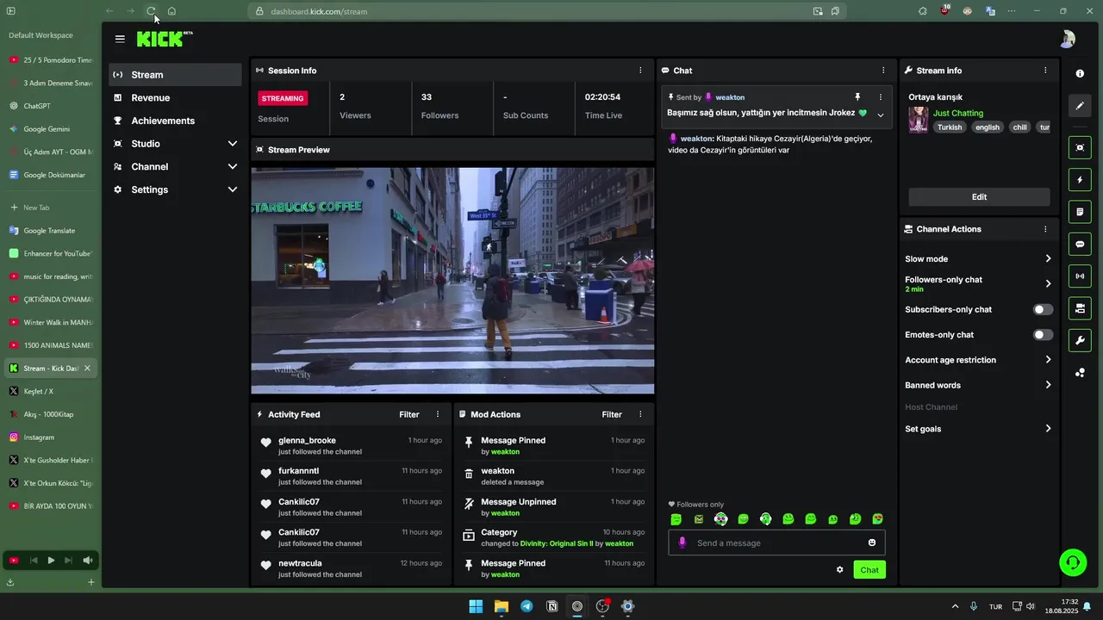Toggle the wrench stream info widget icon

click(1080, 340)
